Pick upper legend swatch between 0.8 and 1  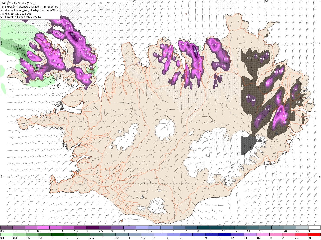[55, 228]
